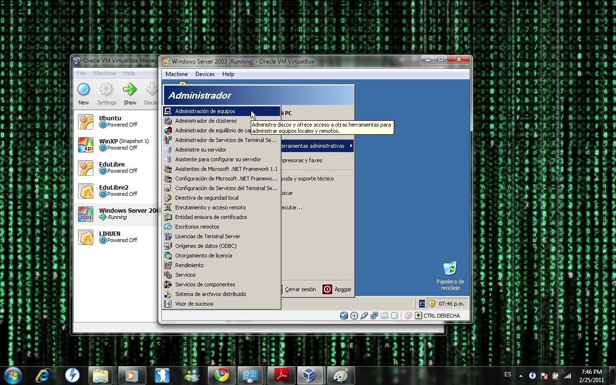
Task: Launch Asistente para configurar su servidor
Action: point(221,159)
